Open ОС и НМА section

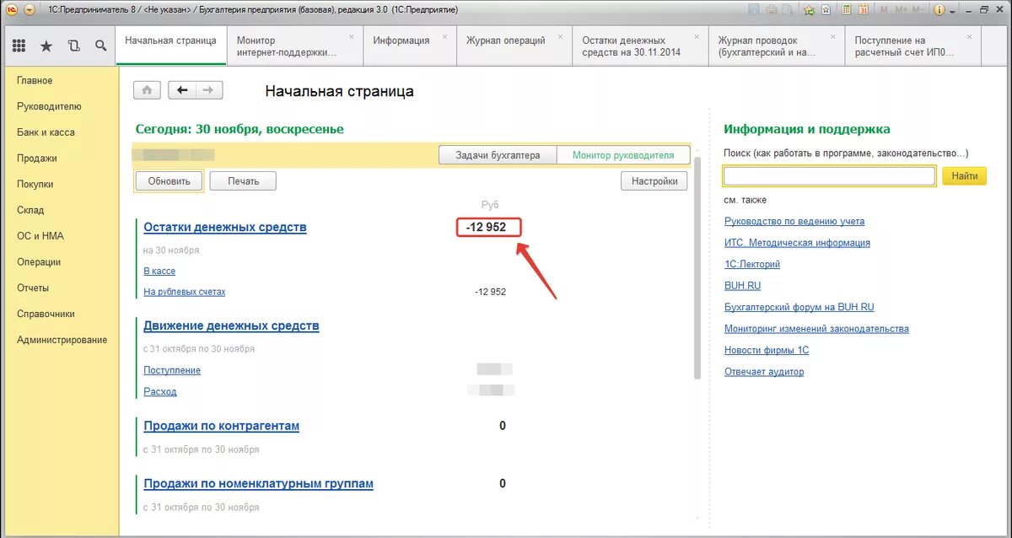pos(40,236)
